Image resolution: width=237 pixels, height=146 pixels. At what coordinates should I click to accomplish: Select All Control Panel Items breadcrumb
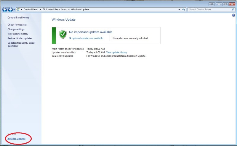55,9
